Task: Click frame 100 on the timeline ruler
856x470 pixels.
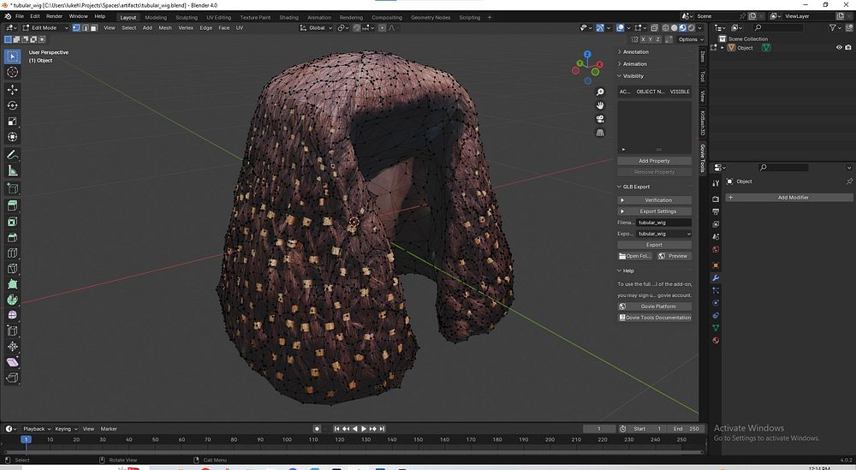Action: pyautogui.click(x=287, y=439)
